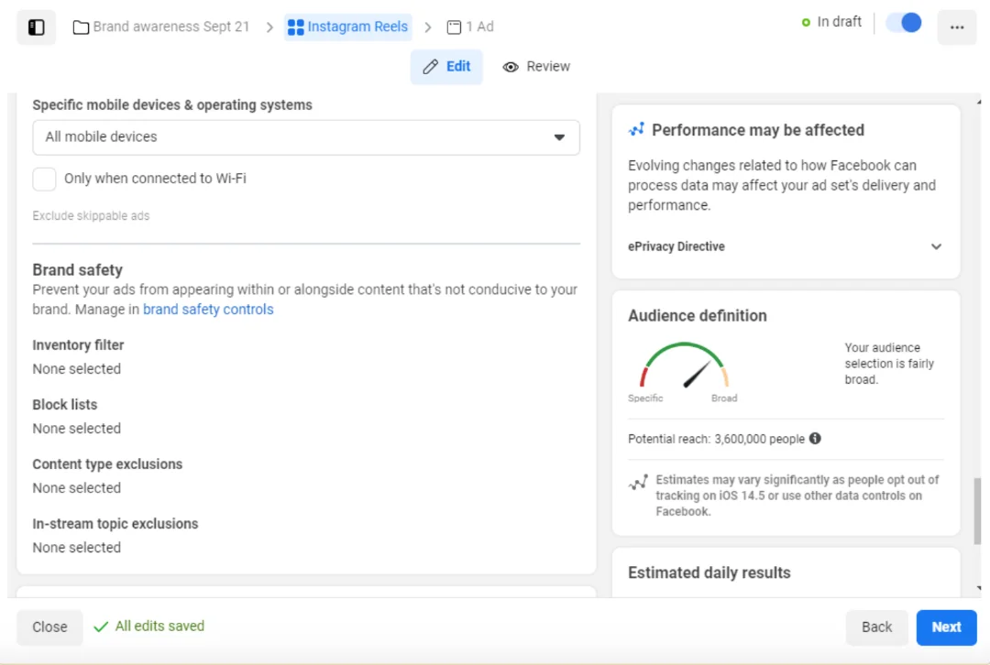Click the Next button
The width and height of the screenshot is (990, 665).
coord(946,627)
